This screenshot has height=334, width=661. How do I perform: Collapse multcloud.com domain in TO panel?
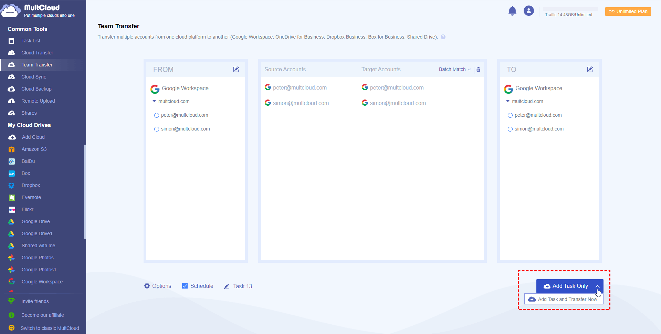(508, 101)
